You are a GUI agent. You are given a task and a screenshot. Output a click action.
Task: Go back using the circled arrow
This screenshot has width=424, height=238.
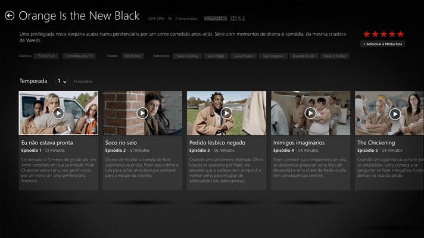10,16
